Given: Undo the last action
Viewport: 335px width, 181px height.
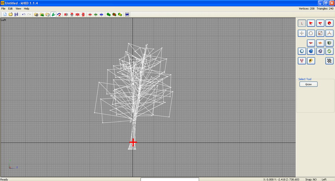Looking at the screenshot, I should click(23, 14).
